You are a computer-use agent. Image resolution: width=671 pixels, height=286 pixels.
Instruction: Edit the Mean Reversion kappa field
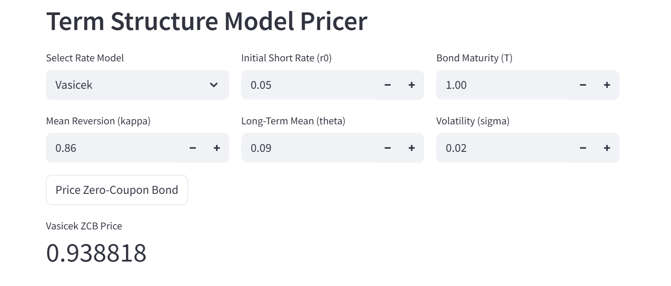(x=113, y=148)
